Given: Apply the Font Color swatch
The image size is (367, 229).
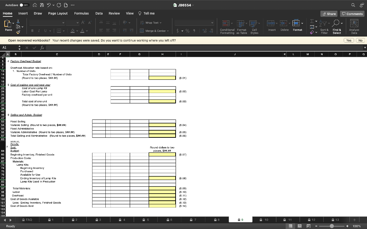Looking at the screenshot, I should [82, 31].
